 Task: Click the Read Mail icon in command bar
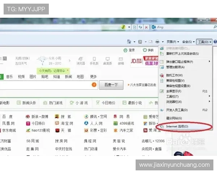pos(150,42)
